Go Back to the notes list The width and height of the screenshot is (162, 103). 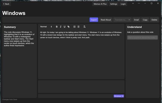pos(6,4)
